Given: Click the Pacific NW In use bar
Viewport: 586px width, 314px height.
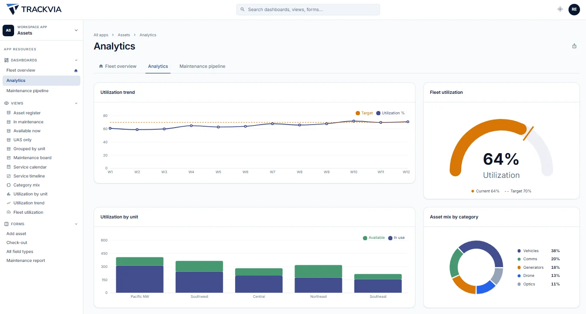Looking at the screenshot, I should pyautogui.click(x=140, y=279).
